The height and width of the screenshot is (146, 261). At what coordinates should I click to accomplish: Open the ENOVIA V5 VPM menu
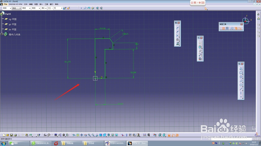[x=15, y=4]
